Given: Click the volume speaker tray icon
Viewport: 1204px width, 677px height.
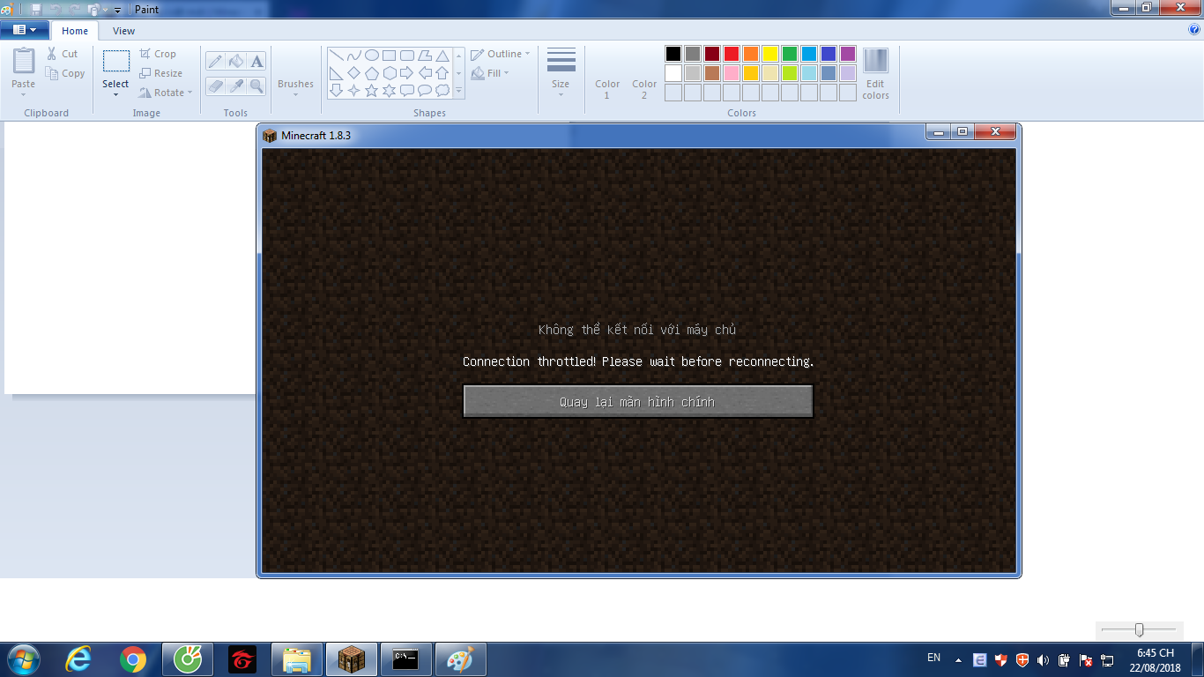Looking at the screenshot, I should (1044, 659).
